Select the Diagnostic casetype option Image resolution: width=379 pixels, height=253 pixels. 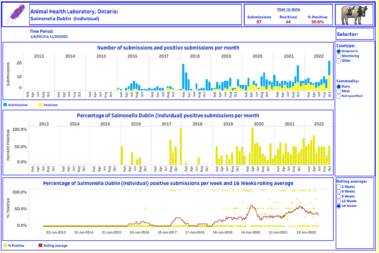pos(339,51)
